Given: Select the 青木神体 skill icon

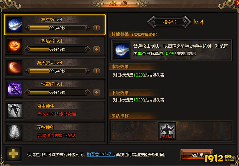Looking at the screenshot, I should click(x=15, y=111).
